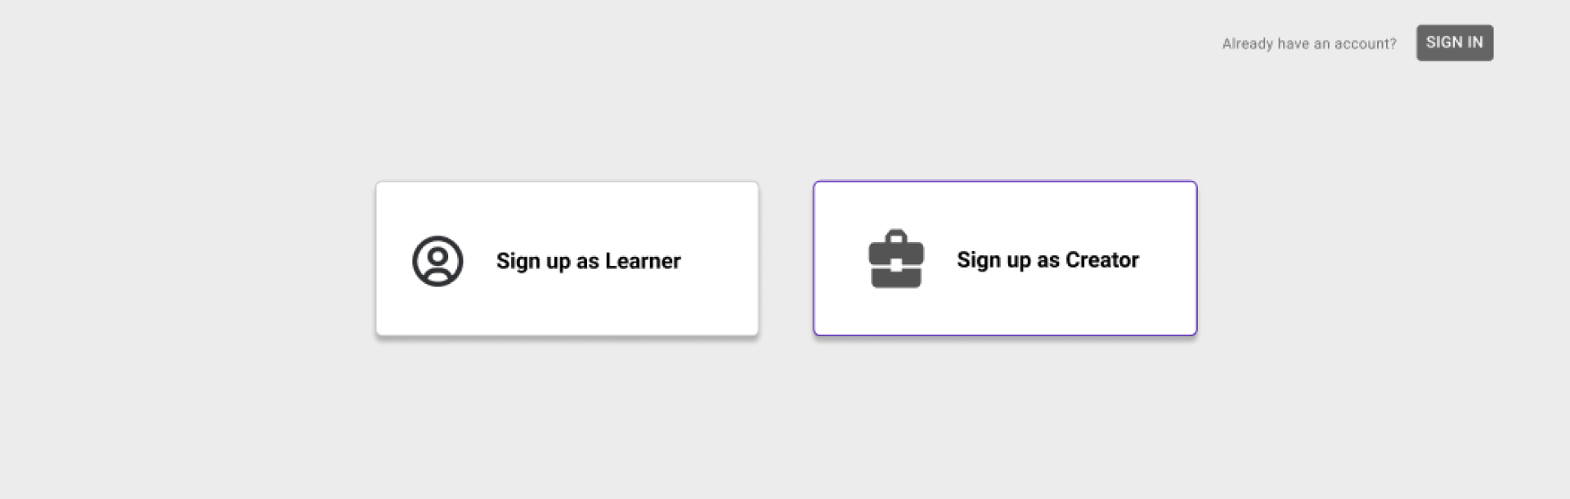Image resolution: width=1570 pixels, height=499 pixels.
Task: Click the 'Already have an account?' text
Action: click(x=1309, y=44)
